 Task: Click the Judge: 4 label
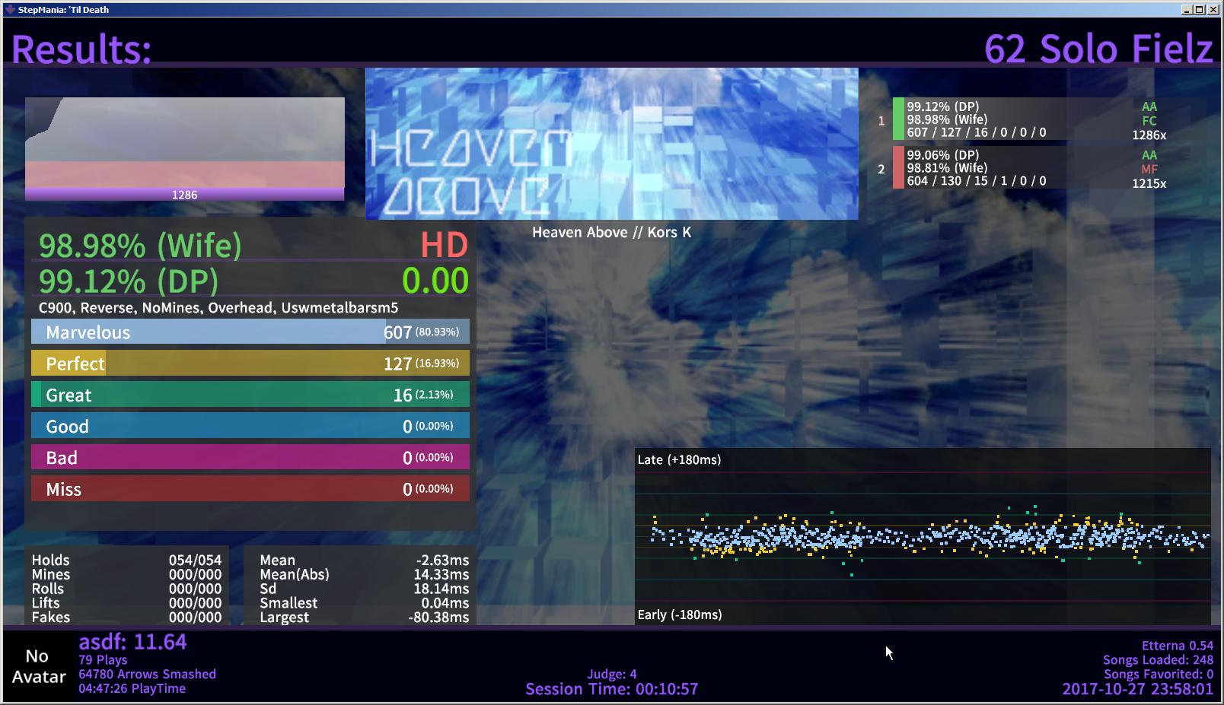[611, 674]
